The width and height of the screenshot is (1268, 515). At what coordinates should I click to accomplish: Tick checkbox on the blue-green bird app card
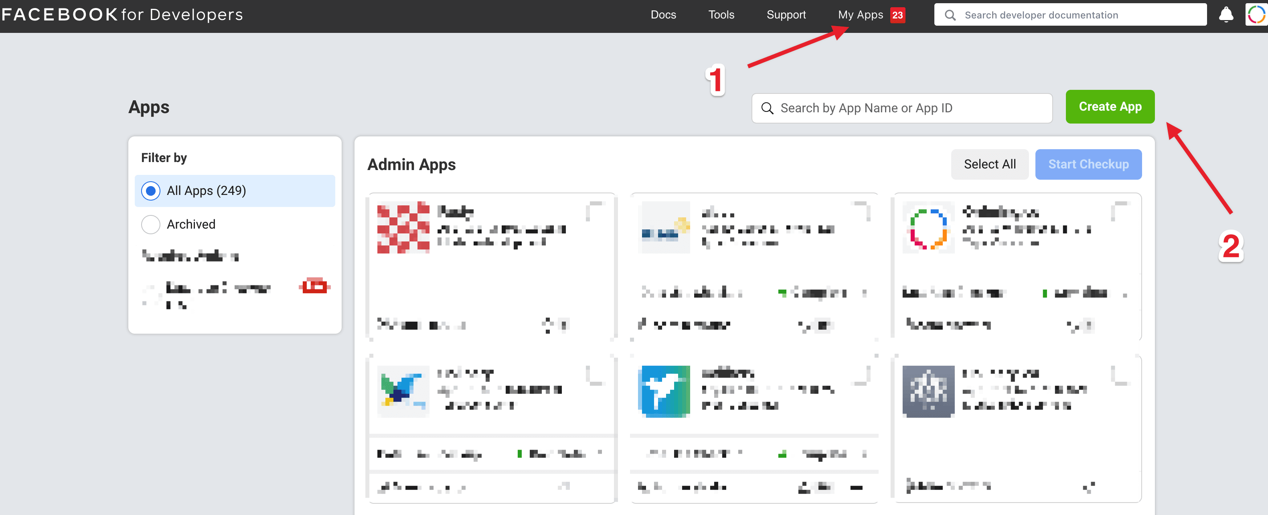coord(595,375)
